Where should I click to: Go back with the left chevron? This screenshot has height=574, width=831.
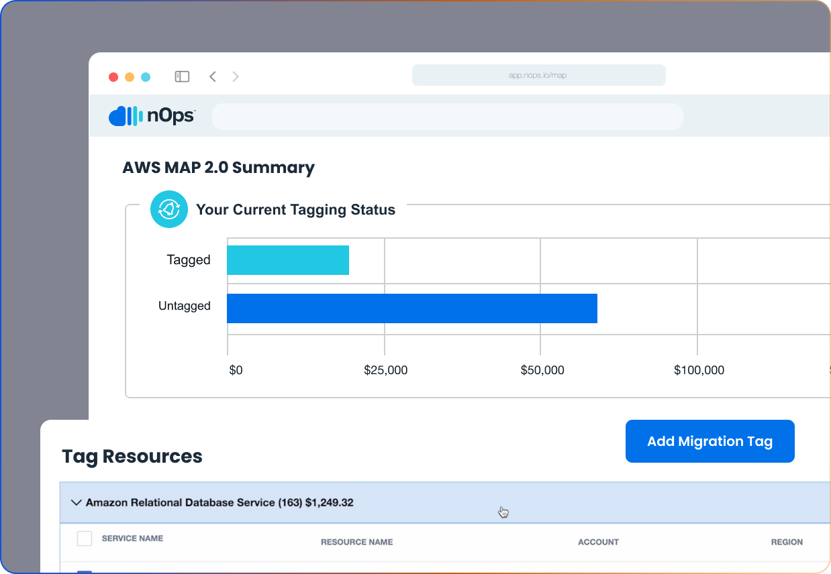213,76
